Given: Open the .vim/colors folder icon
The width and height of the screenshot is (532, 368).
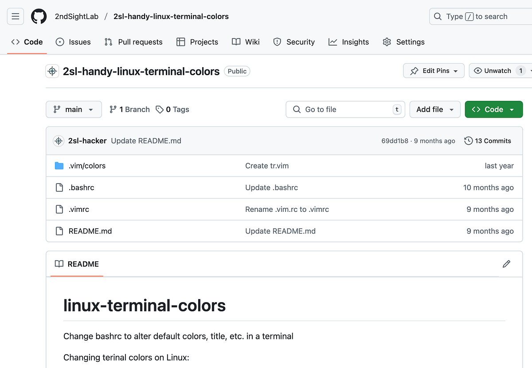Looking at the screenshot, I should click(59, 165).
